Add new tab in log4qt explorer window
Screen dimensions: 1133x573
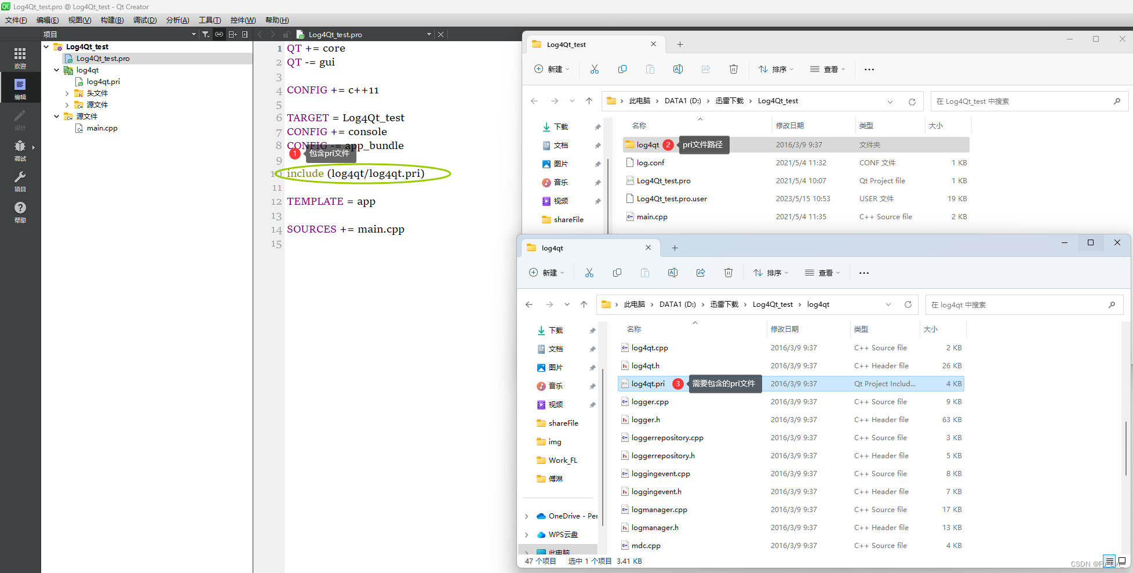coord(675,248)
